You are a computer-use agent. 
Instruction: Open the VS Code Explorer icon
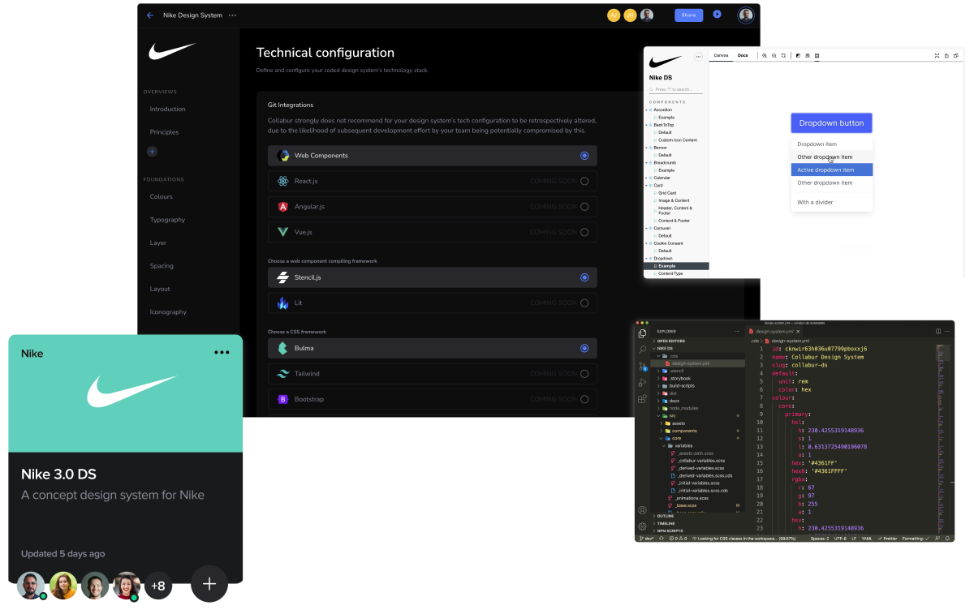(642, 333)
